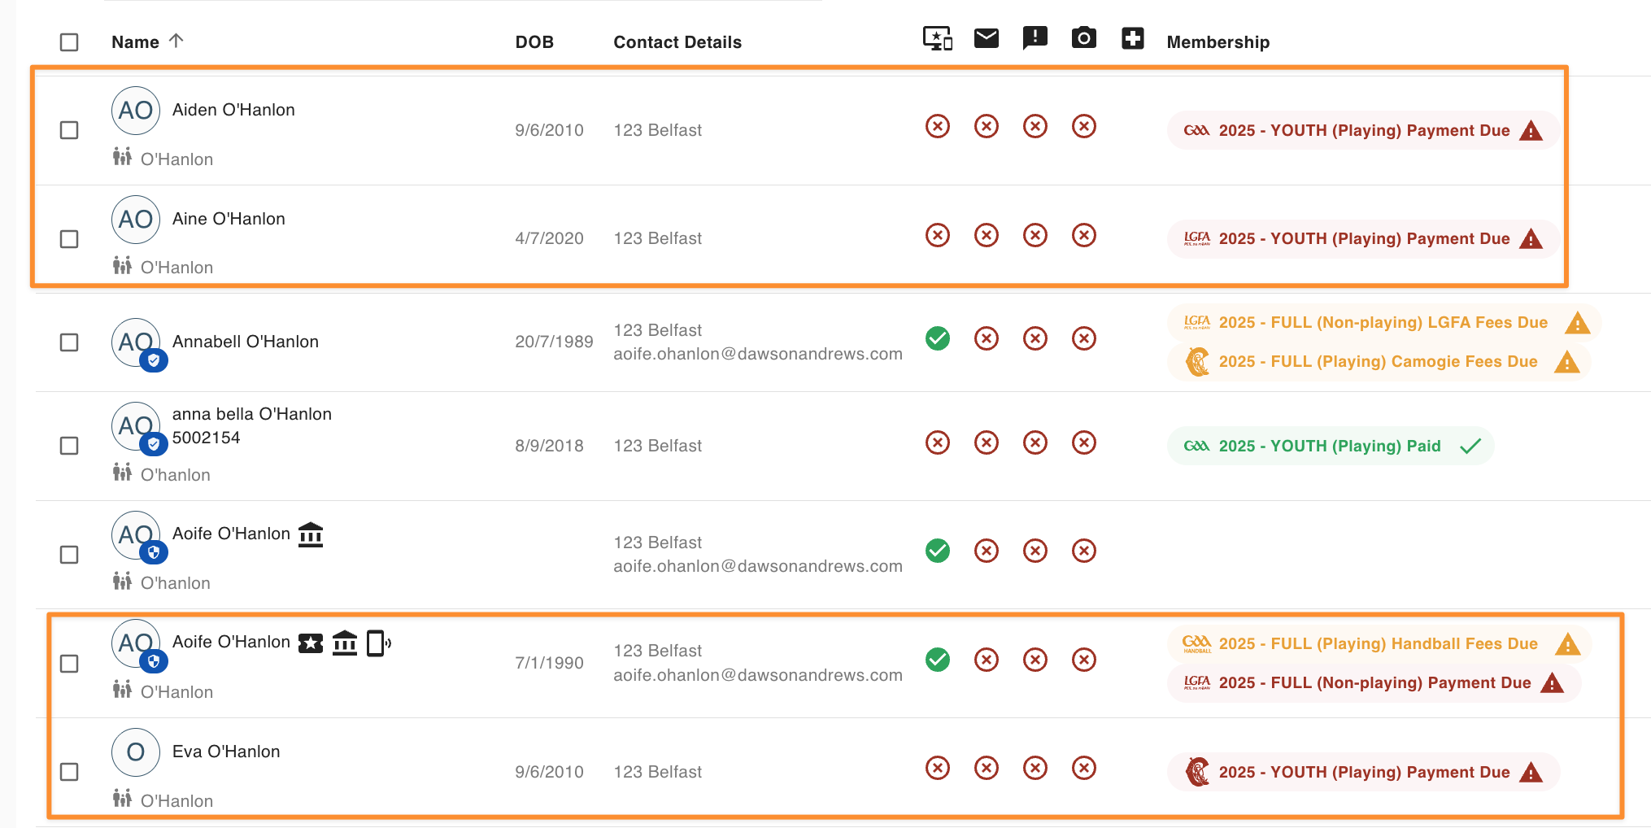
Task: Click the medical cross column header icon
Action: tap(1133, 38)
